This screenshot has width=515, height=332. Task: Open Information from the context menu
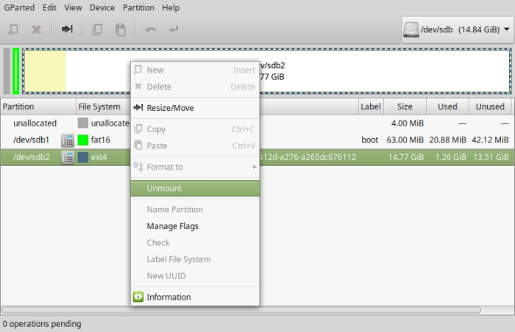click(x=195, y=297)
